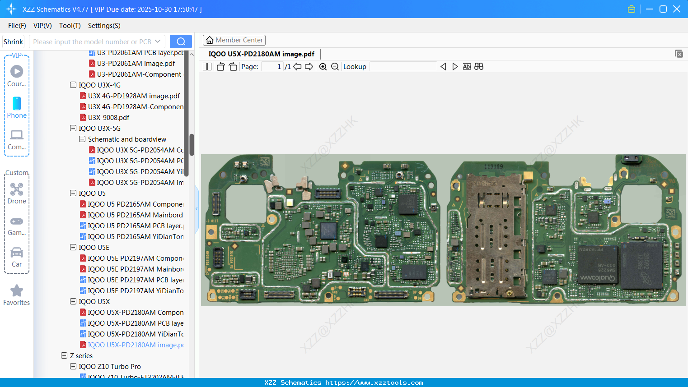
Task: Type in the Lookup search field
Action: coord(403,66)
